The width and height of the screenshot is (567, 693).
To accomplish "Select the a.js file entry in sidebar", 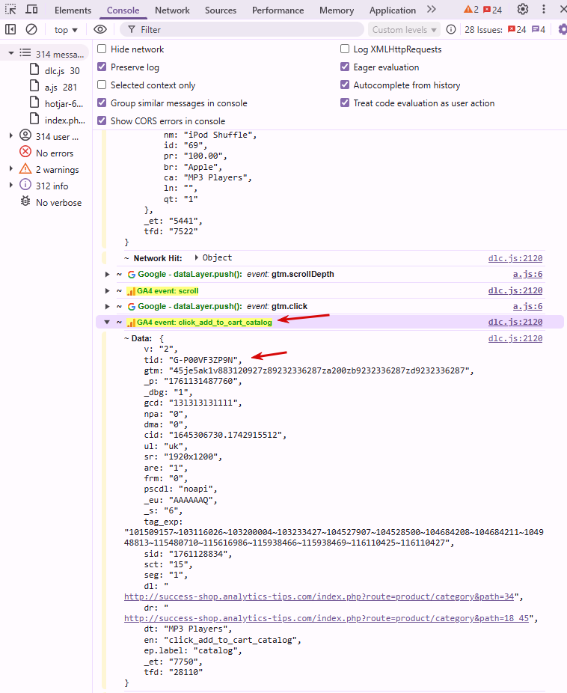I will [53, 87].
